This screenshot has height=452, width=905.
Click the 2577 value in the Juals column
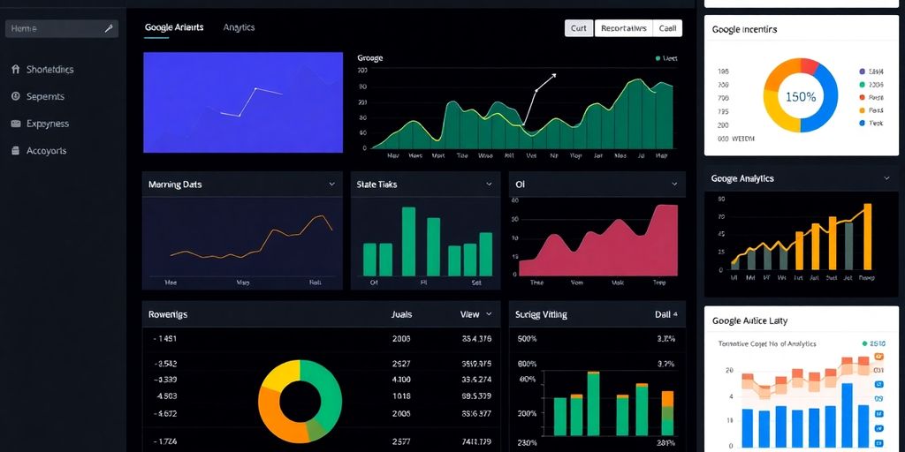pos(401,441)
